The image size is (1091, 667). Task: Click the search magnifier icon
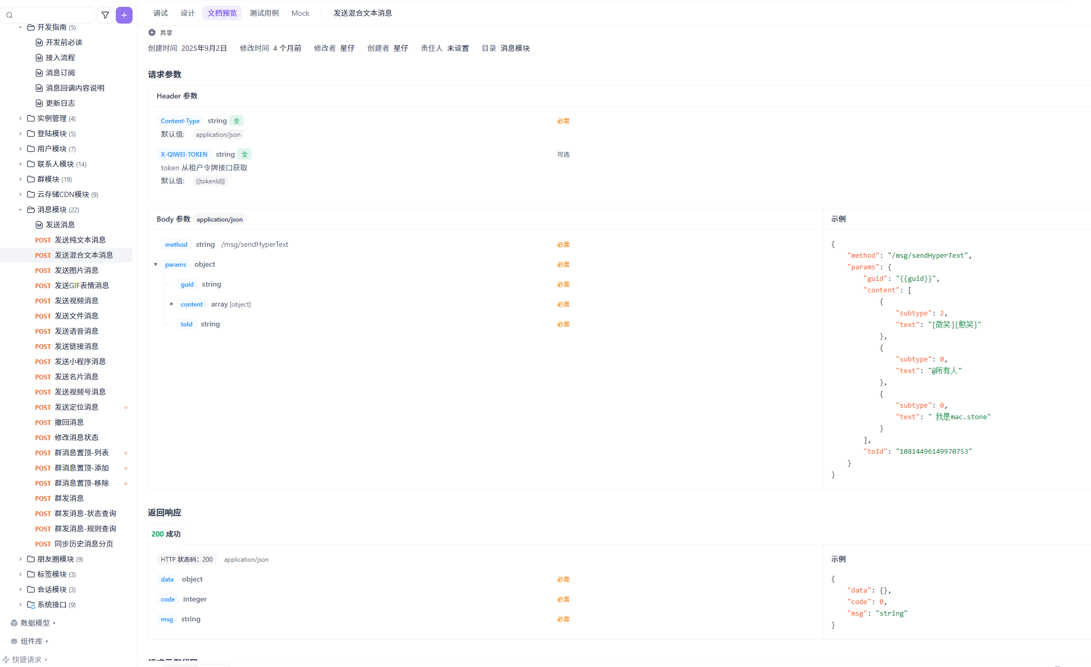click(9, 15)
